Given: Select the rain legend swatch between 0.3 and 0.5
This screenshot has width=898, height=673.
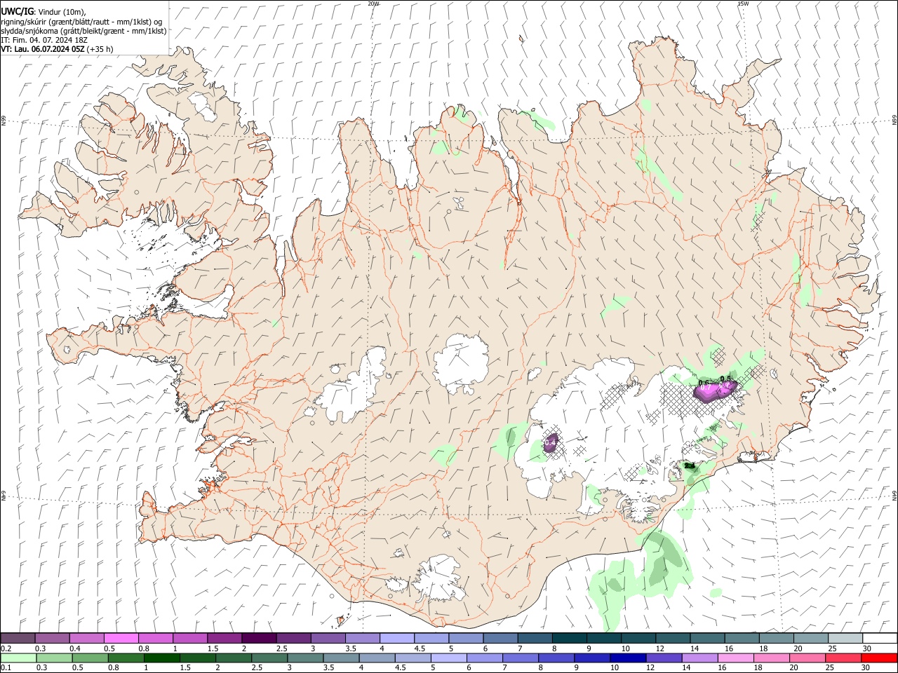Looking at the screenshot, I should click(x=55, y=658).
